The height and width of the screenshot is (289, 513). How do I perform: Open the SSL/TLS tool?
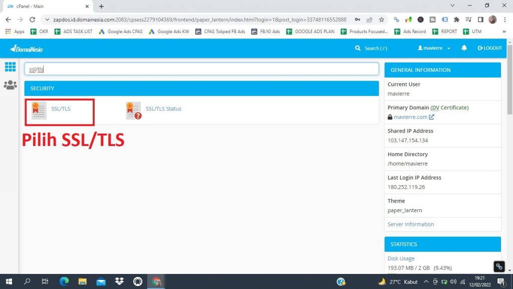click(61, 108)
